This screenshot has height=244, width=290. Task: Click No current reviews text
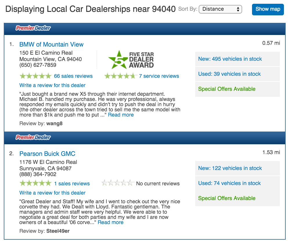(158, 184)
